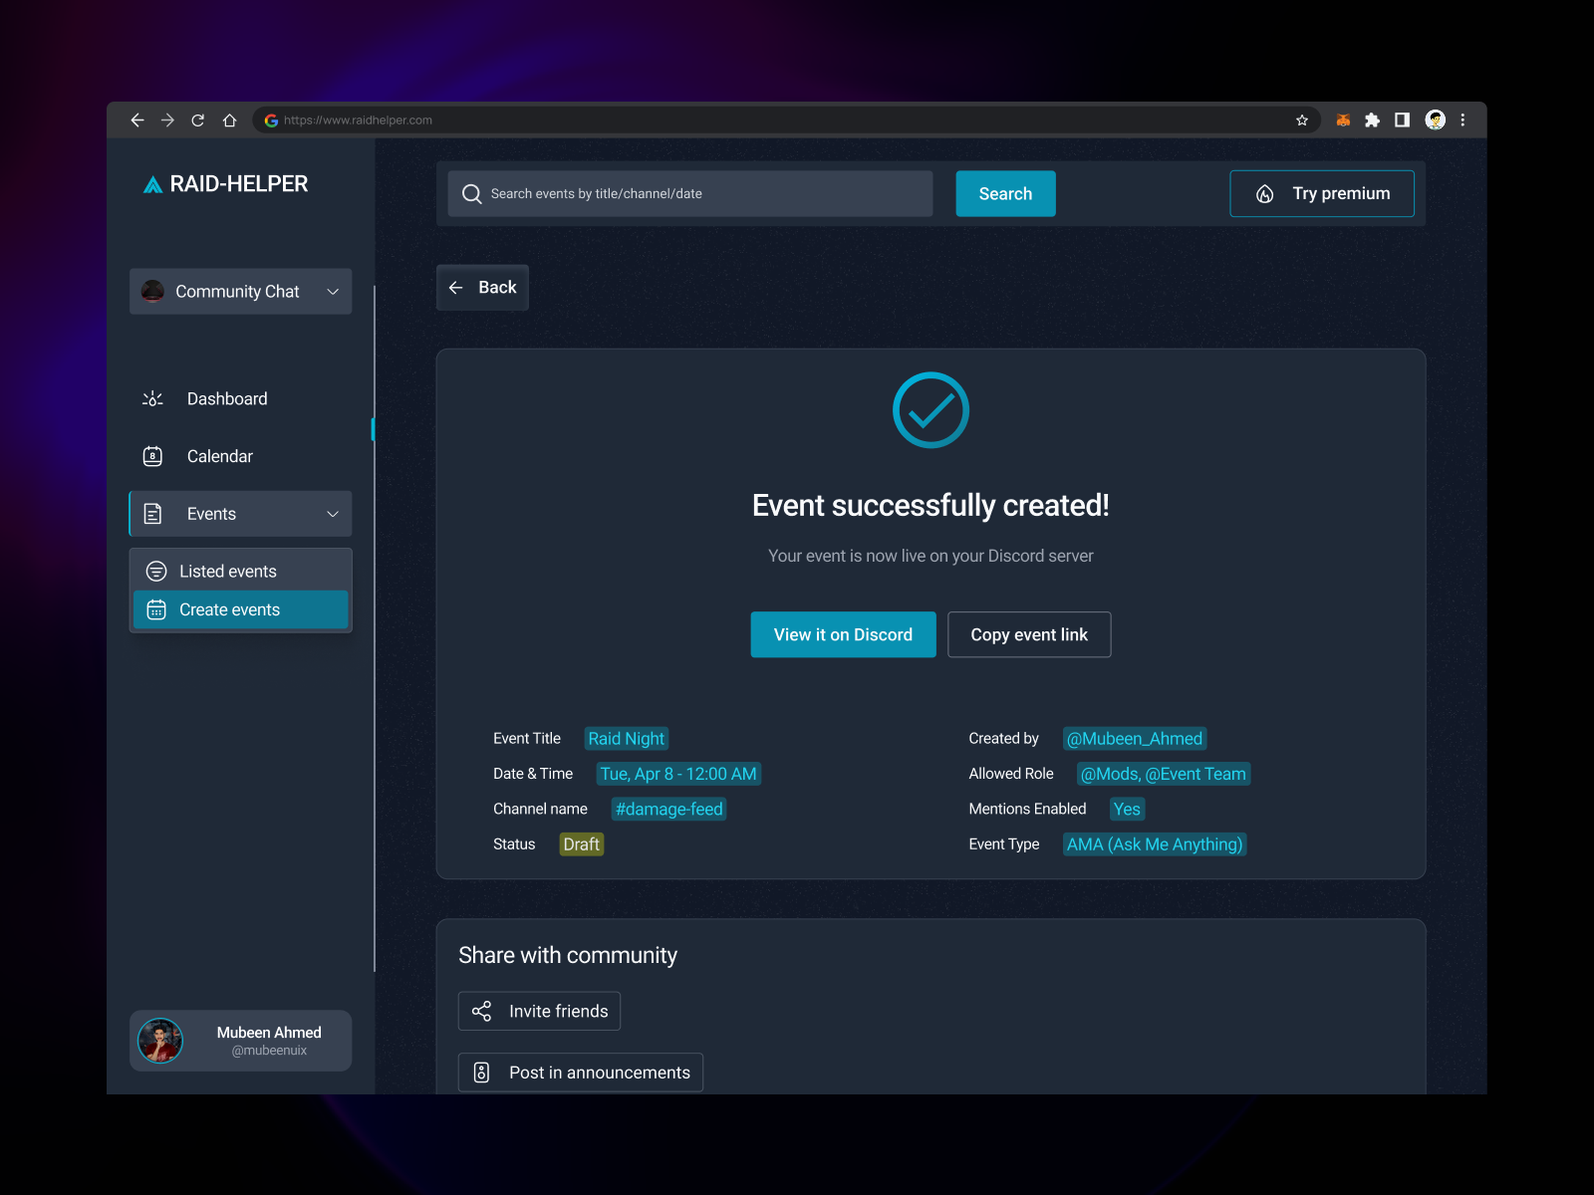Click the search magnifier icon in the search bar
Image resolution: width=1594 pixels, height=1195 pixels.
471,193
